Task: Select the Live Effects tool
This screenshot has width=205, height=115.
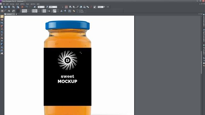Action: tap(2, 53)
